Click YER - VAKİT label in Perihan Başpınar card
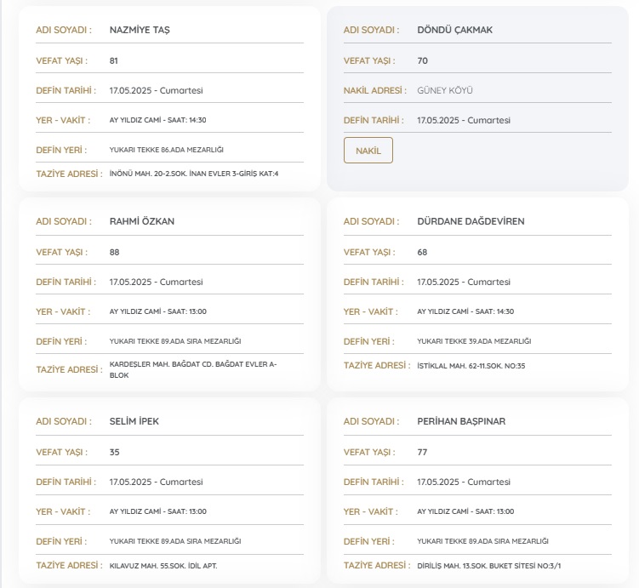639x588 pixels. pos(370,511)
